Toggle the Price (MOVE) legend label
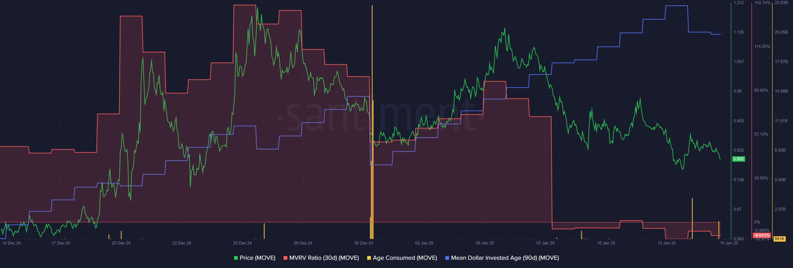This screenshot has height=268, width=793. click(257, 258)
